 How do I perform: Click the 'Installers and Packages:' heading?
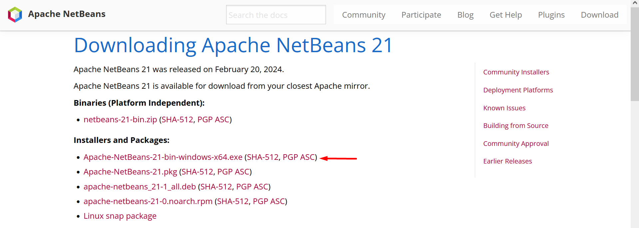(x=122, y=140)
